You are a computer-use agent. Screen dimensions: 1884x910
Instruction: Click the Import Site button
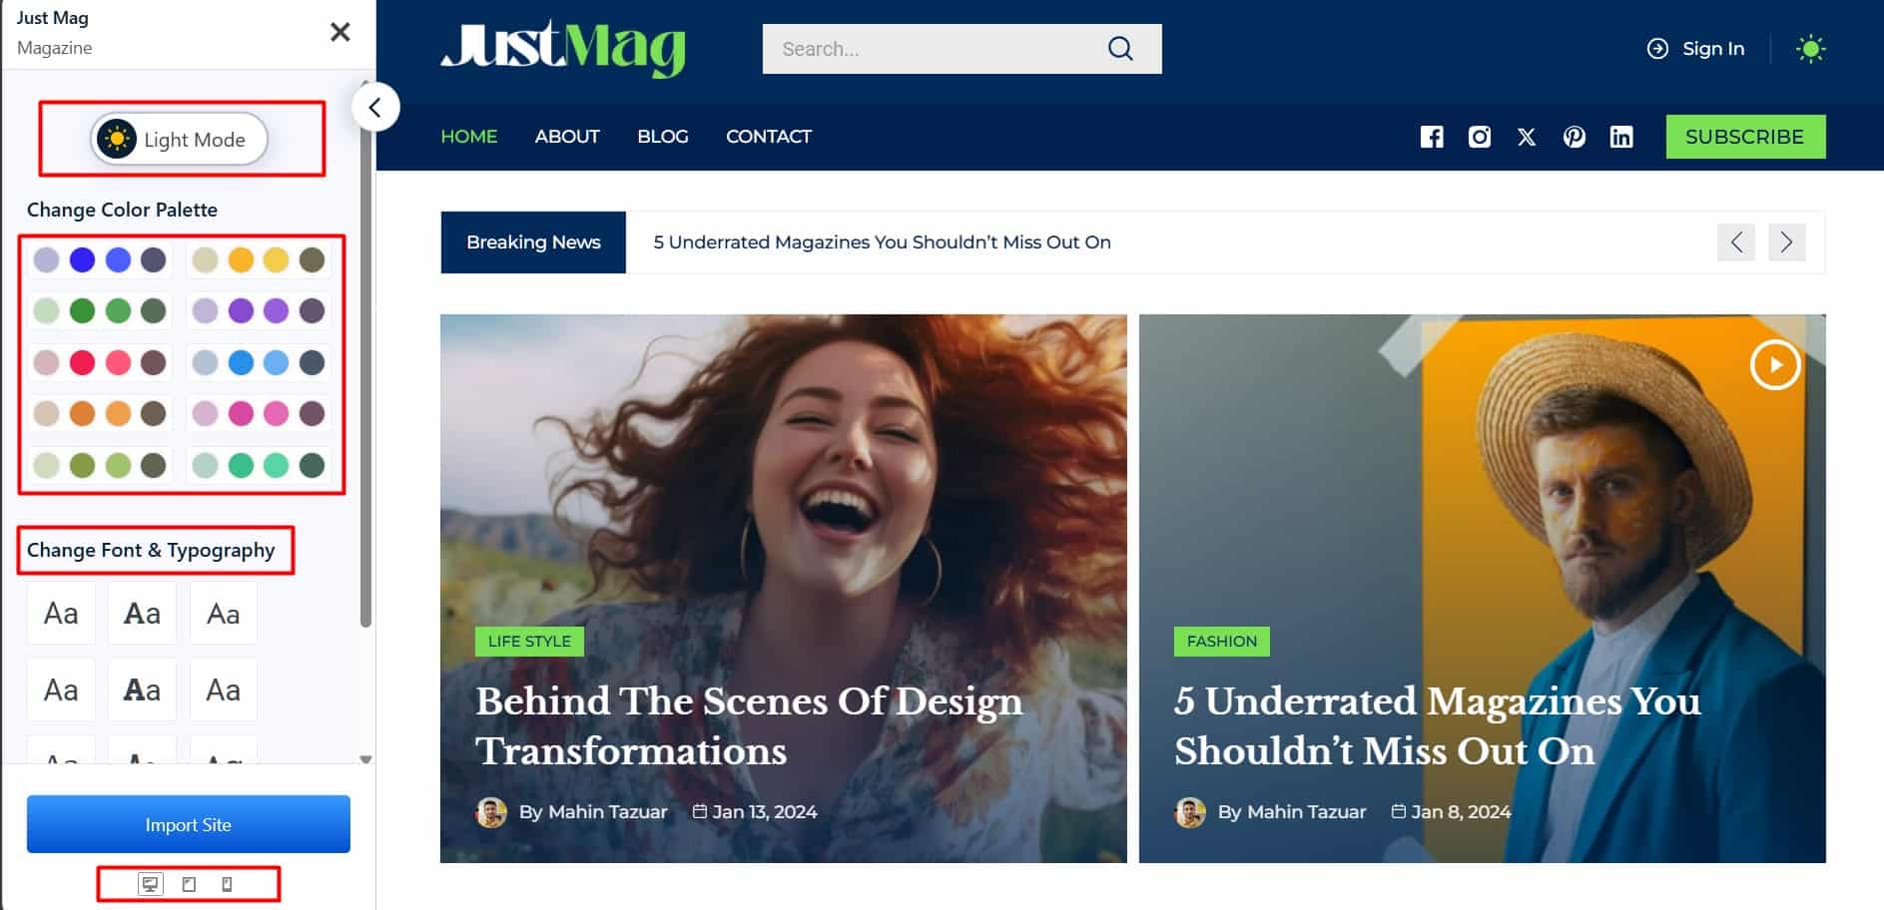188,824
